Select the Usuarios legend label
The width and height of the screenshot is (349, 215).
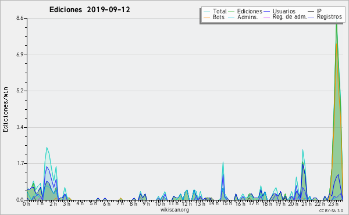[284, 11]
